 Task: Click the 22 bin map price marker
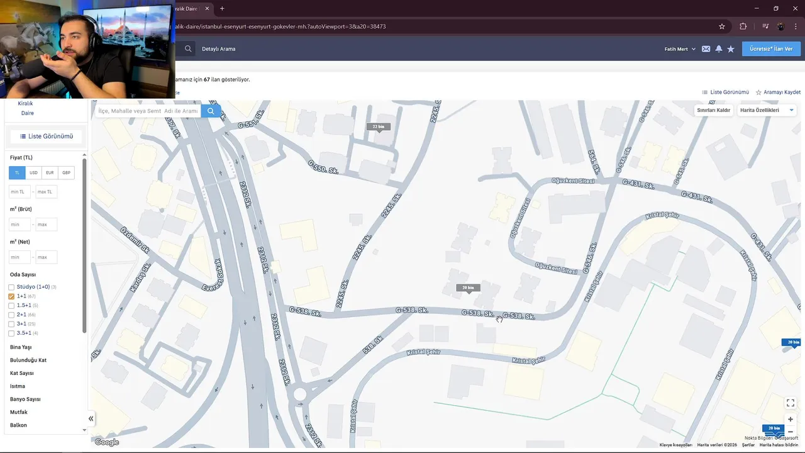click(x=379, y=127)
